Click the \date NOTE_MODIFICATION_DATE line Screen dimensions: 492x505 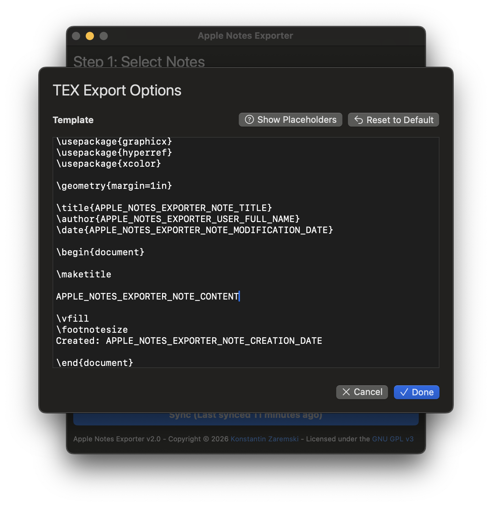(x=195, y=230)
